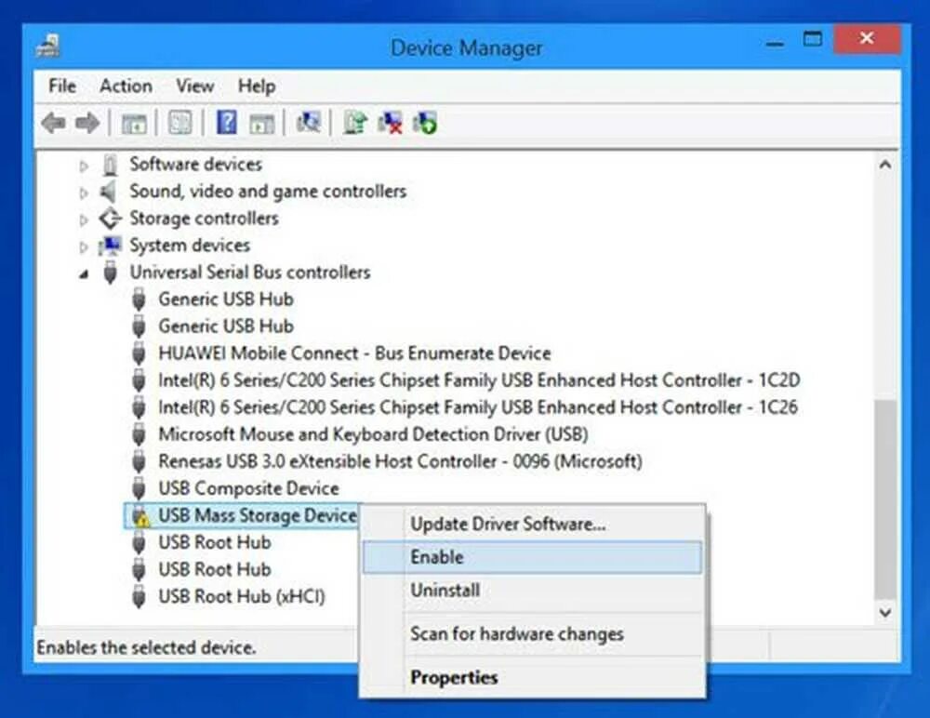The height and width of the screenshot is (718, 930).
Task: Select Universal Serial Bus controllers label
Action: click(x=249, y=273)
